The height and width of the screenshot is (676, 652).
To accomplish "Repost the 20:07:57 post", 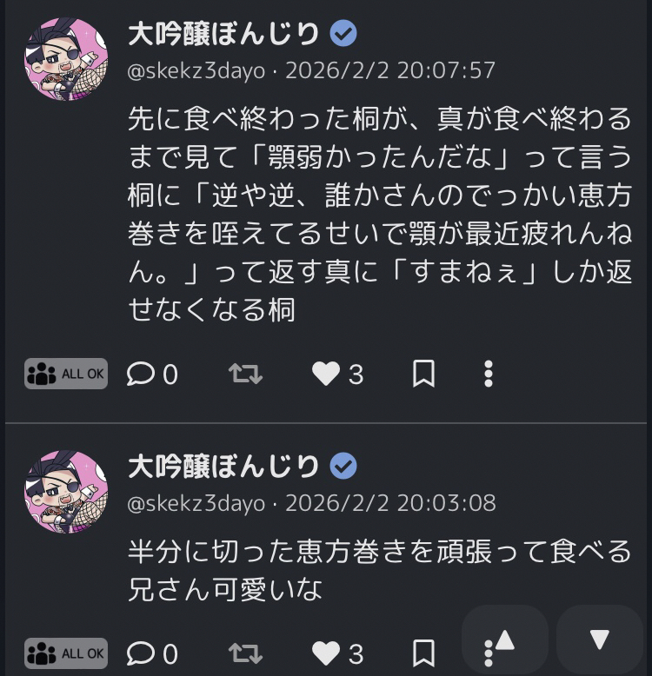I will coord(245,374).
